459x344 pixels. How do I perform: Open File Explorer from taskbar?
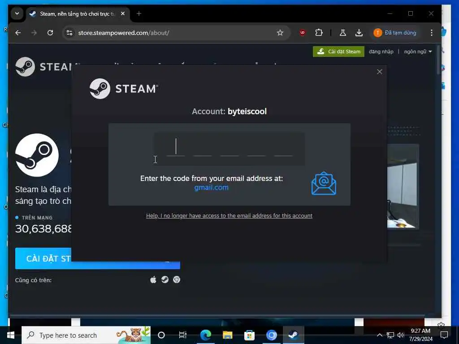pyautogui.click(x=227, y=335)
